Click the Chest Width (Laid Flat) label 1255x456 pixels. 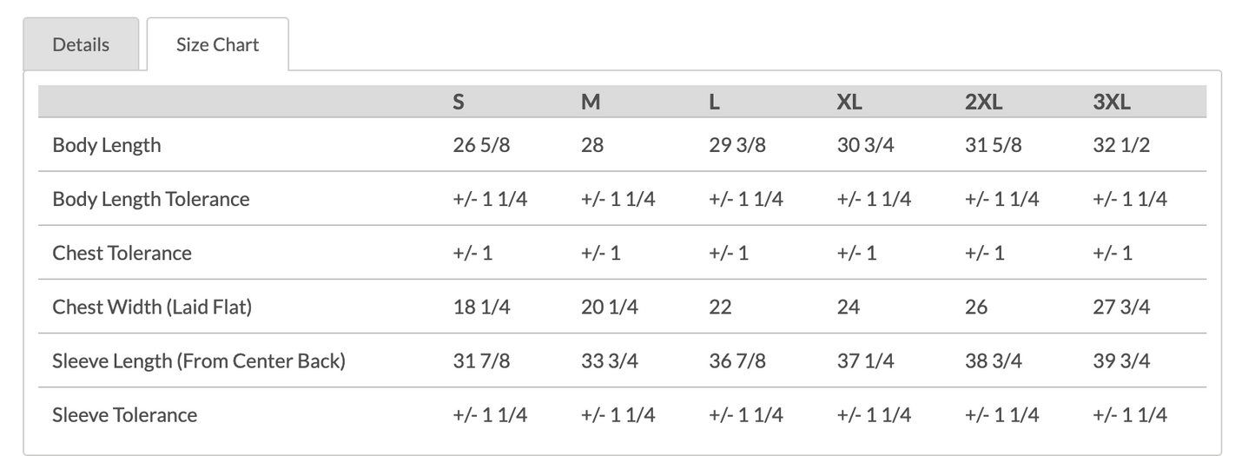(152, 307)
